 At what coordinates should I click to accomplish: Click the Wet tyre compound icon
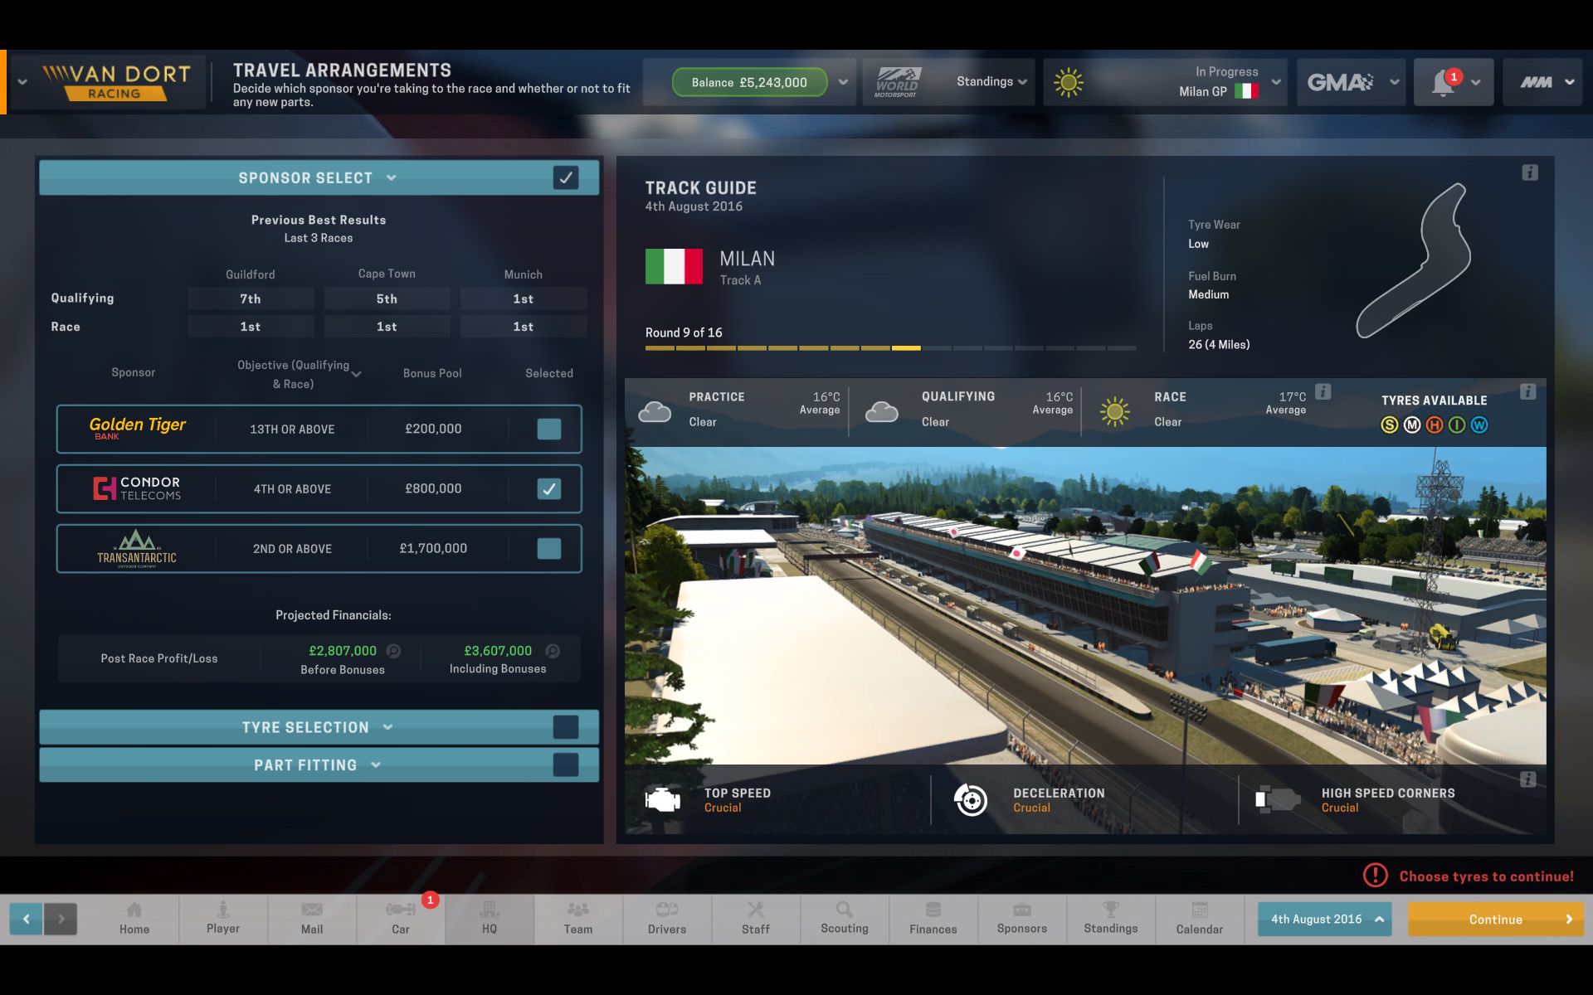click(x=1479, y=425)
